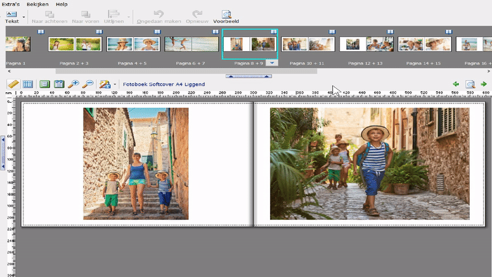Image resolution: width=492 pixels, height=277 pixels.
Task: Toggle the grid display icon
Action: click(28, 84)
